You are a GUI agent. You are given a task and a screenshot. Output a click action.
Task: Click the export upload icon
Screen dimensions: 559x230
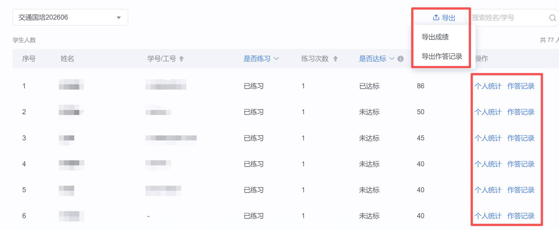pos(436,17)
